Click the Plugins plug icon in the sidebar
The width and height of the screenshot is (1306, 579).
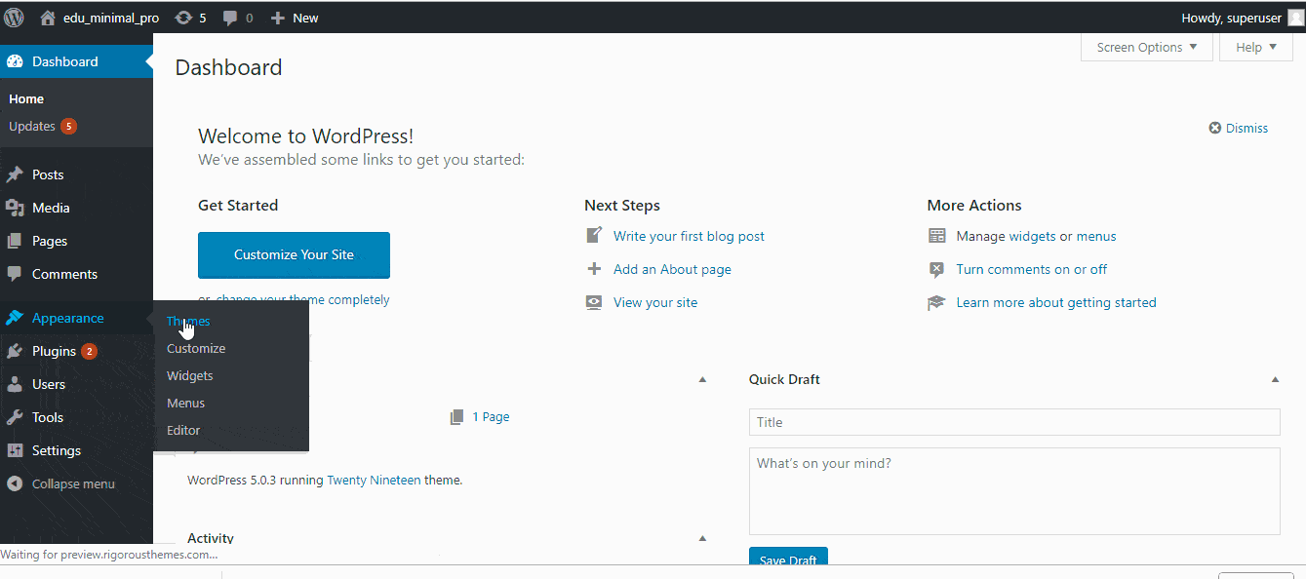tap(15, 351)
